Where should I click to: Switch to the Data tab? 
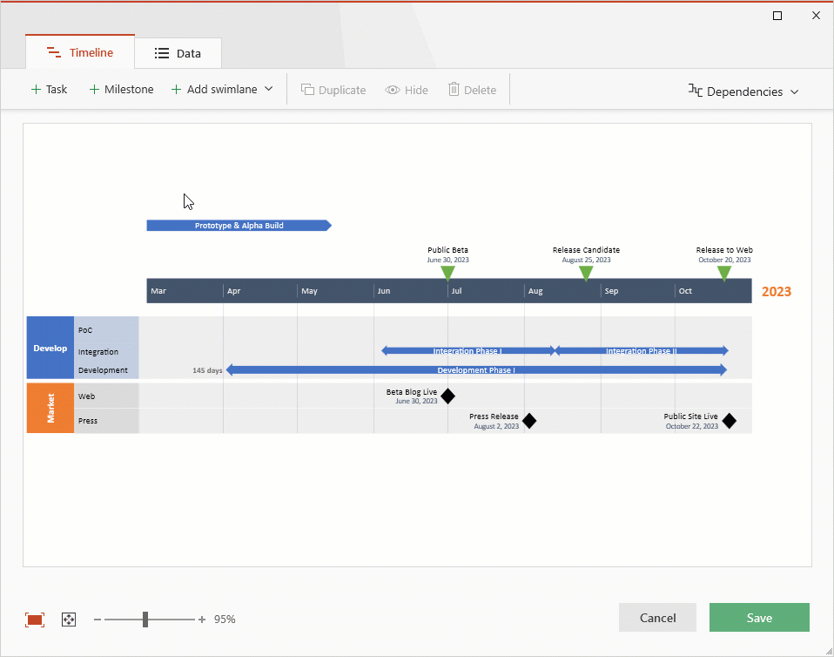coord(178,52)
